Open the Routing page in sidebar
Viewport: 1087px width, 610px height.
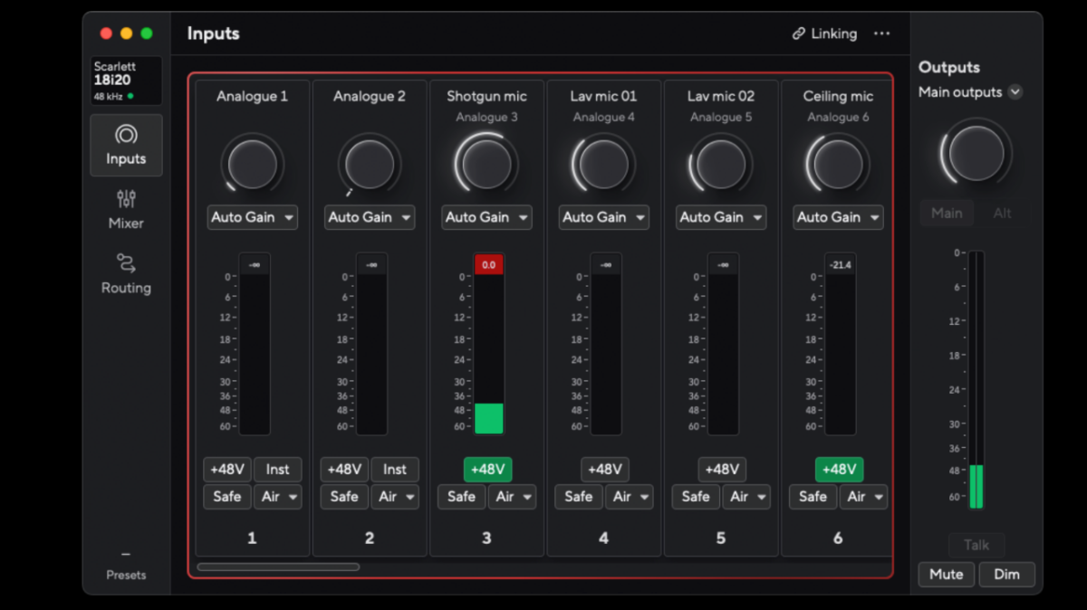click(x=126, y=274)
